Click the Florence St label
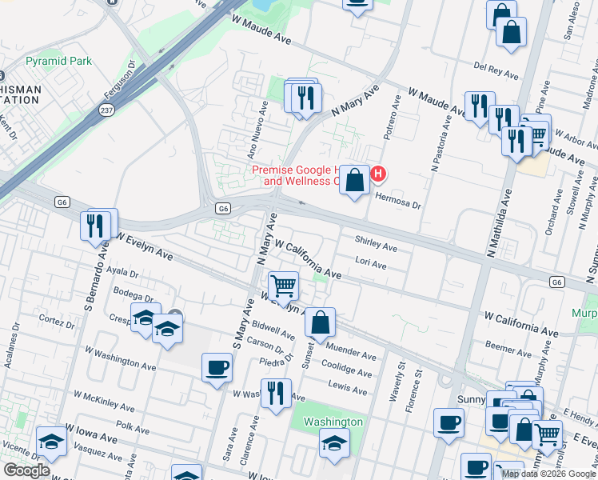This screenshot has height=480, width=598. coord(414,391)
